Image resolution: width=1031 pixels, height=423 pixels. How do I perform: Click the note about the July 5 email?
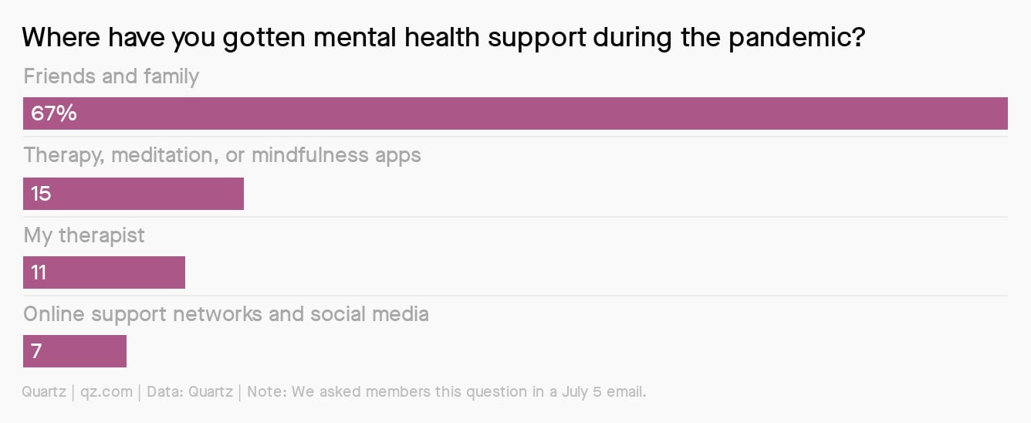[446, 391]
